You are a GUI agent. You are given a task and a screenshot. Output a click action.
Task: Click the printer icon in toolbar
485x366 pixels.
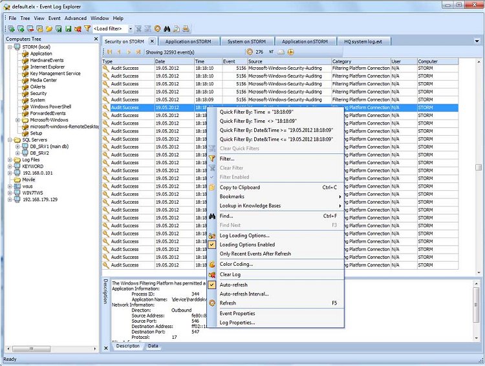click(x=186, y=29)
